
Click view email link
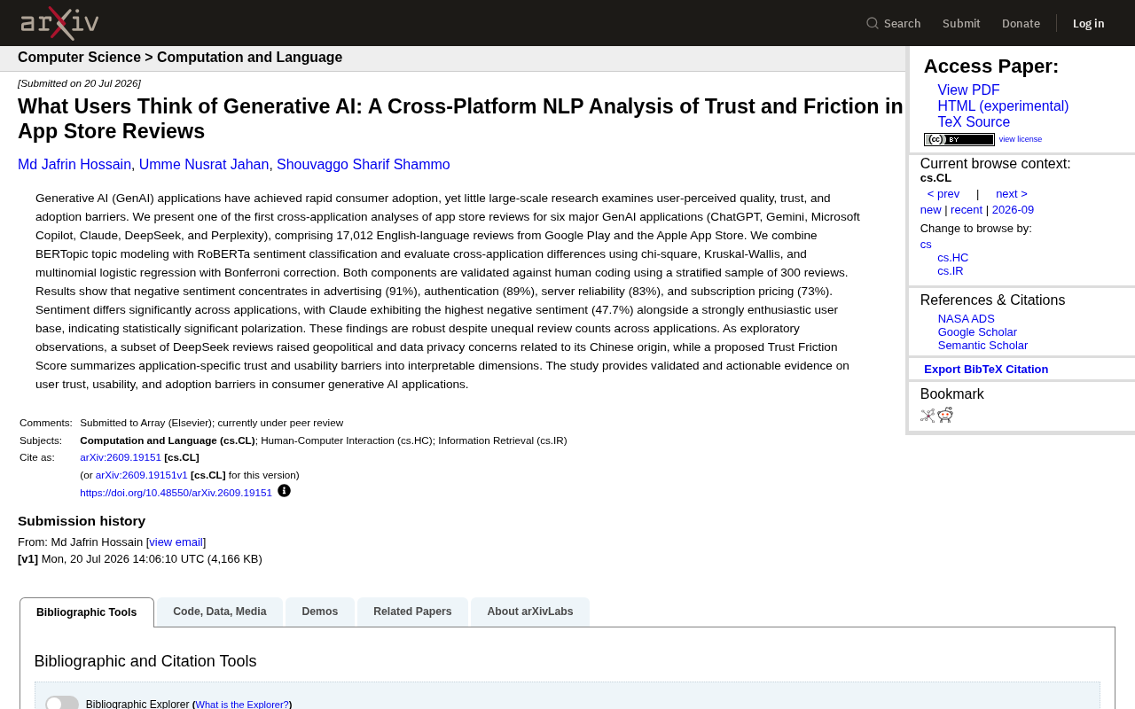point(176,542)
